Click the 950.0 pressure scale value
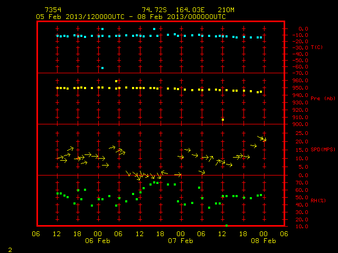 tap(301, 88)
